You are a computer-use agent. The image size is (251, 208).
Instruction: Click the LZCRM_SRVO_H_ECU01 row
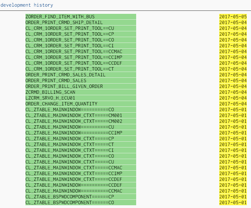pos(81,98)
